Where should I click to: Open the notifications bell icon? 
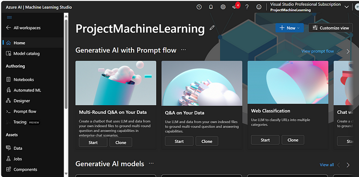[x=211, y=7]
